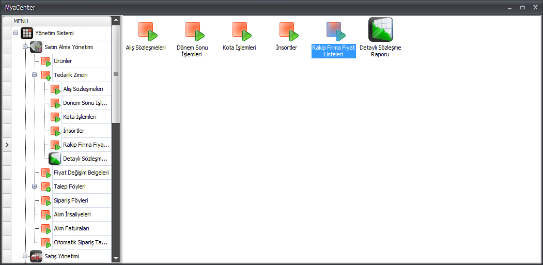Click the İnsörtler caption in right panel
The image size is (543, 265).
tap(286, 48)
